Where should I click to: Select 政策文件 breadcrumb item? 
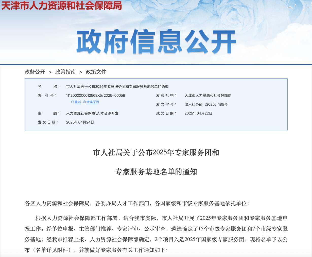click(x=96, y=72)
